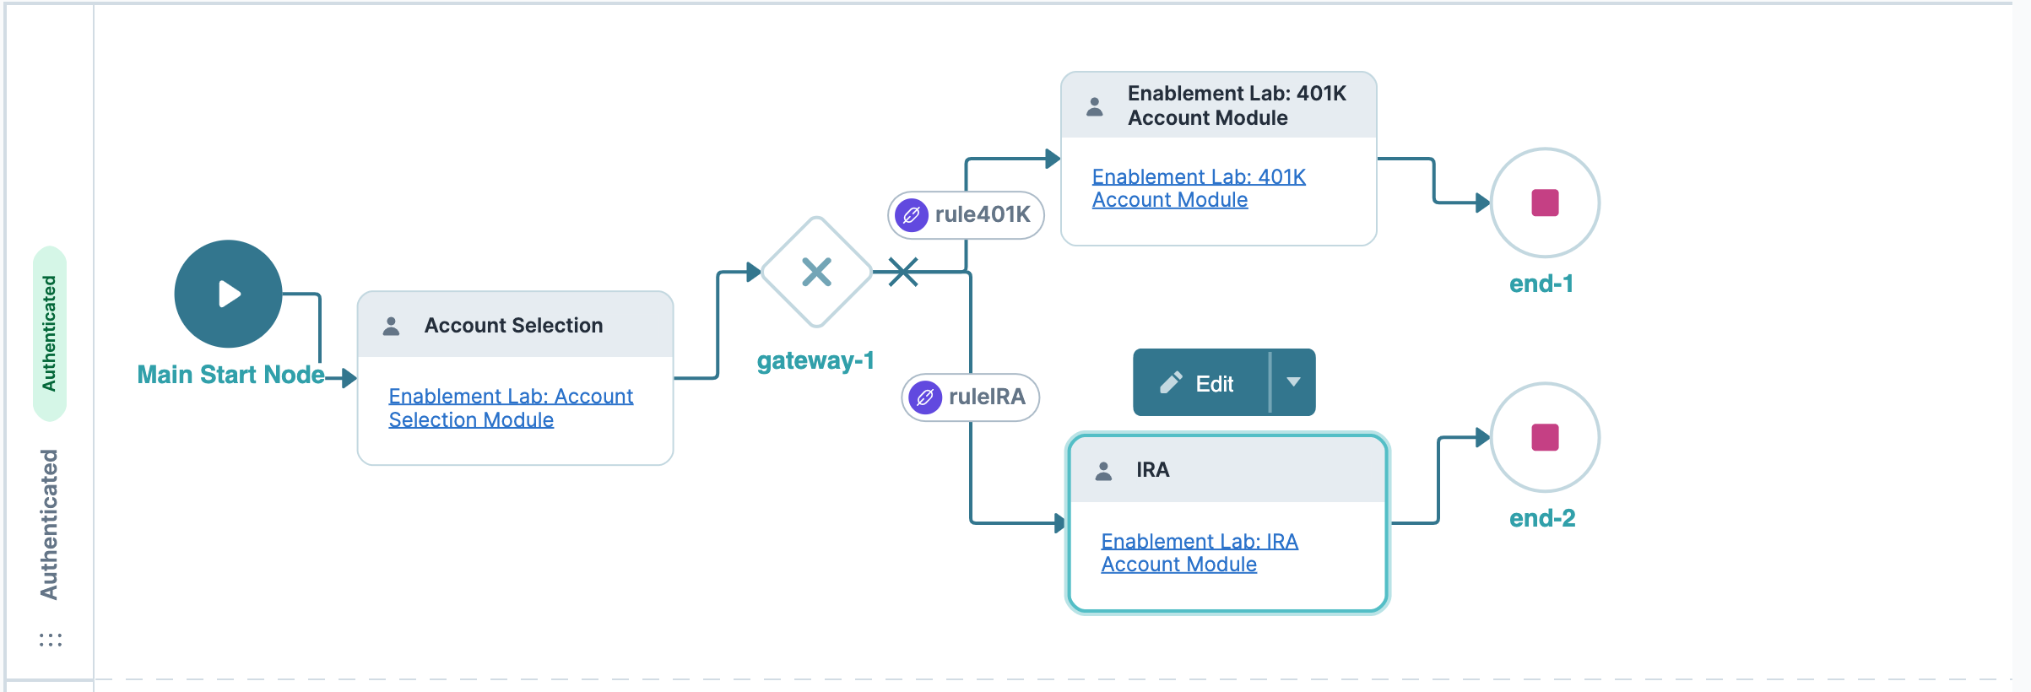This screenshot has width=2031, height=692.
Task: Click the play icon on Main Start Node
Action: pos(228,295)
